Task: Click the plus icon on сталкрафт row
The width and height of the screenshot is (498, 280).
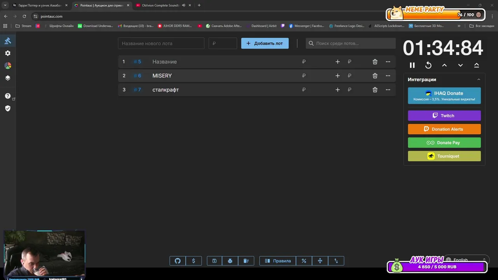Action: [338, 90]
